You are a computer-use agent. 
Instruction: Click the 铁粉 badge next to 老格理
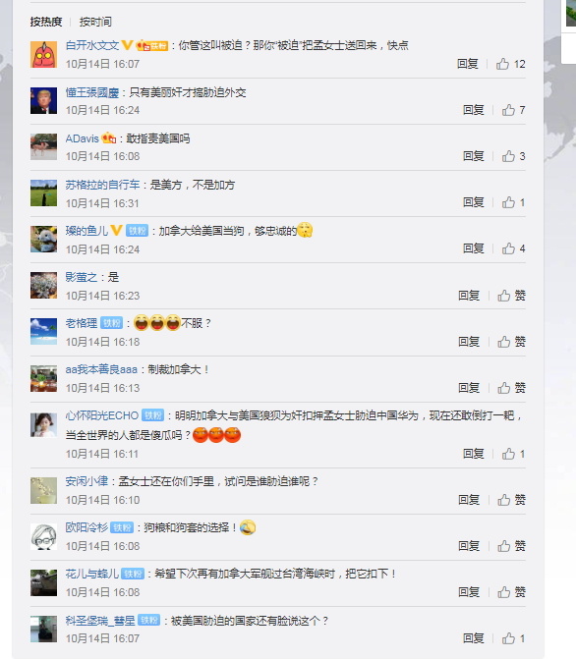[111, 323]
